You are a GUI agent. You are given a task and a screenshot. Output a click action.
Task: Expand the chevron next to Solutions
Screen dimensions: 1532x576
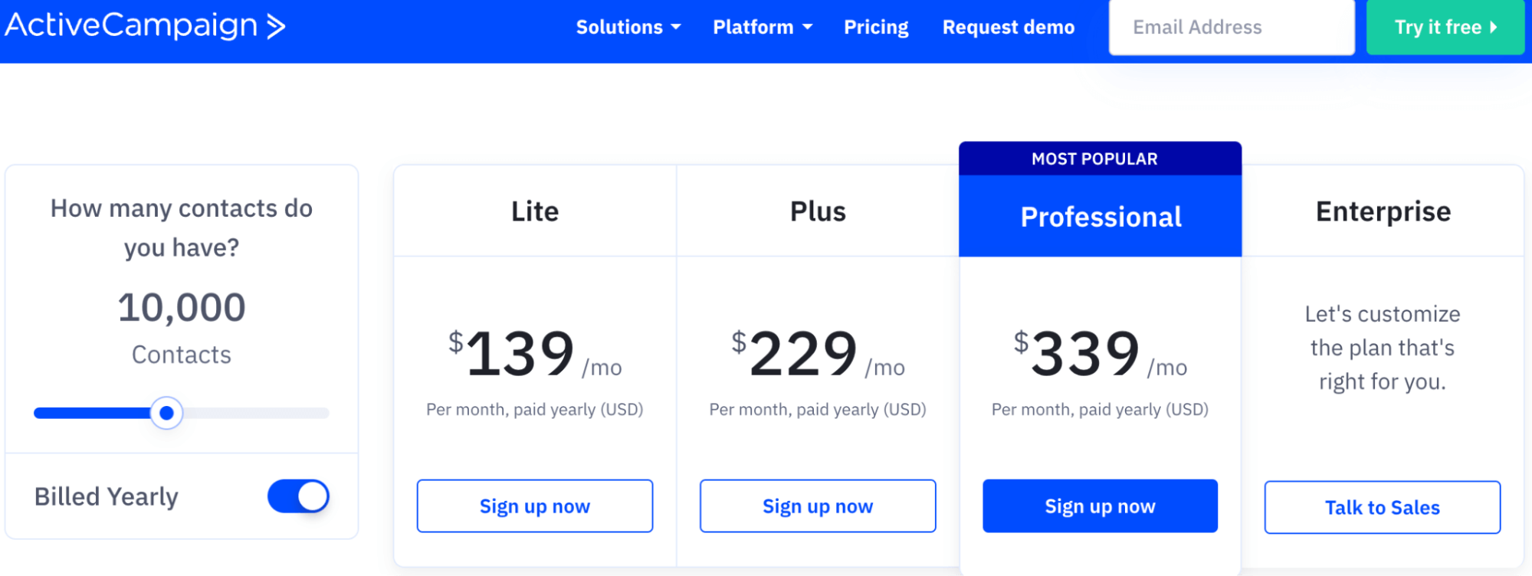(x=675, y=28)
